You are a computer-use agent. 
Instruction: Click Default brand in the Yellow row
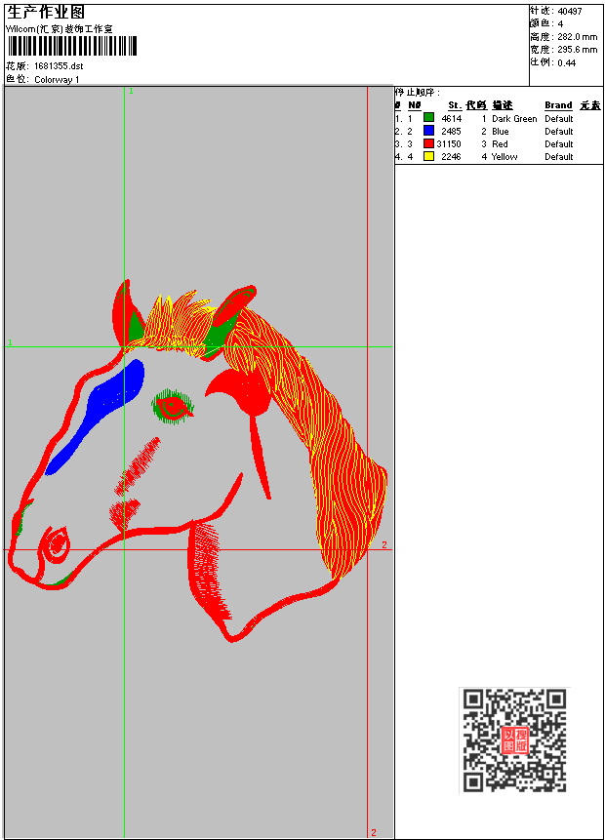coord(559,157)
